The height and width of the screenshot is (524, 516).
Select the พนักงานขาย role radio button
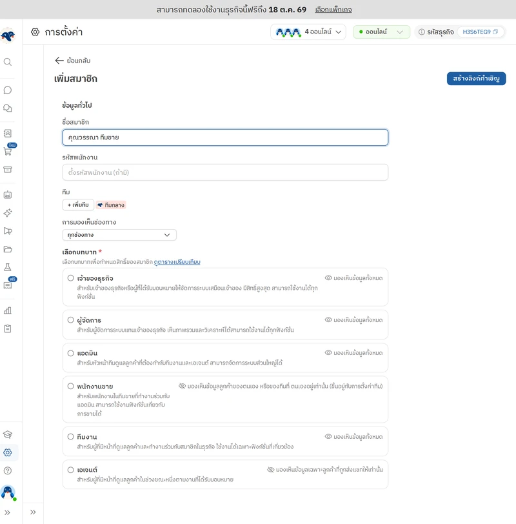click(x=70, y=386)
